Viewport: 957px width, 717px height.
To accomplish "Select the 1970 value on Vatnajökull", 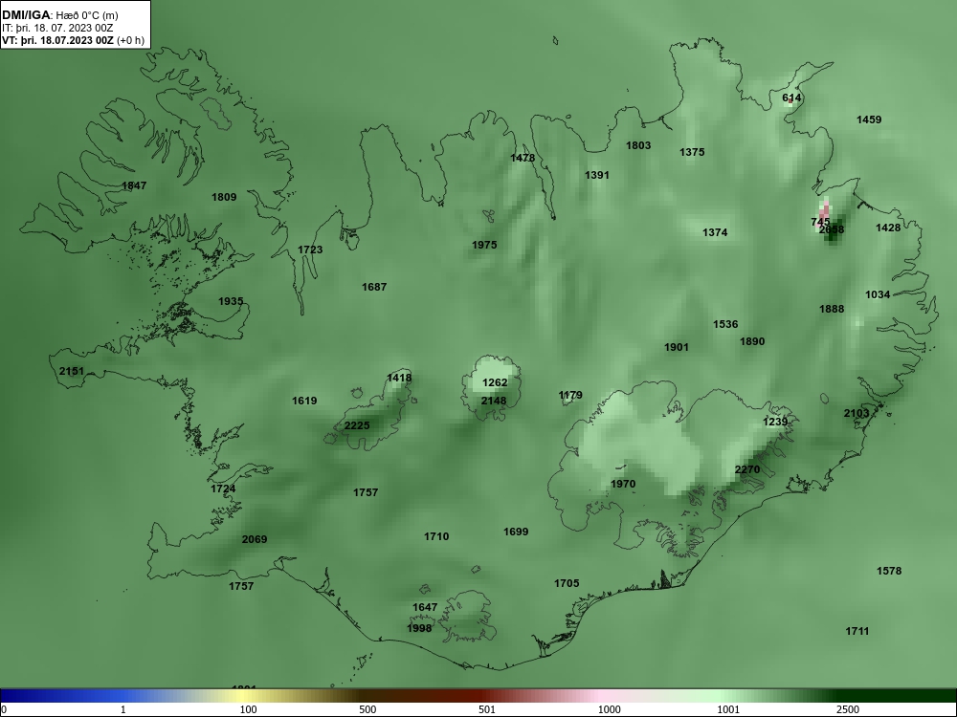I will 623,484.
